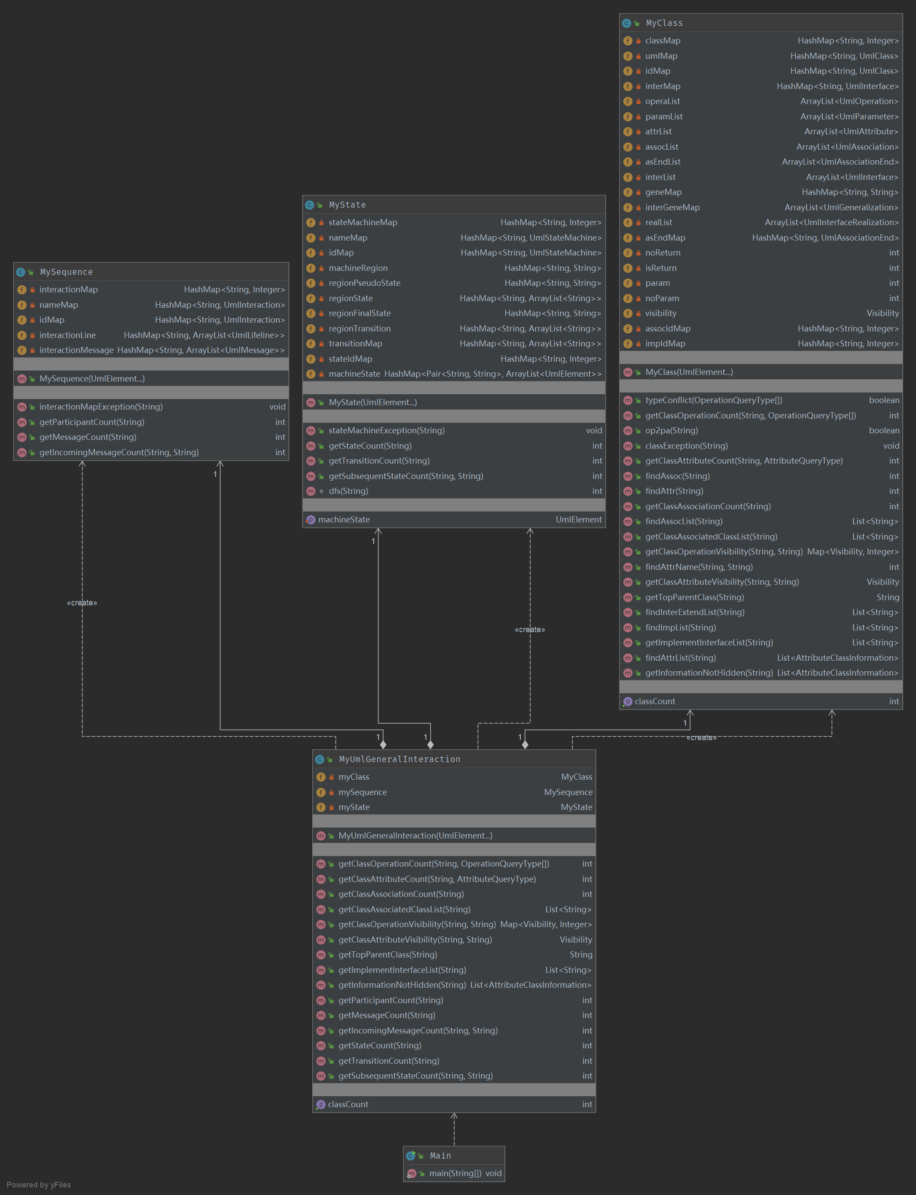The width and height of the screenshot is (916, 1195).
Task: Click the class icon beside MySequence header
Action: (x=20, y=271)
